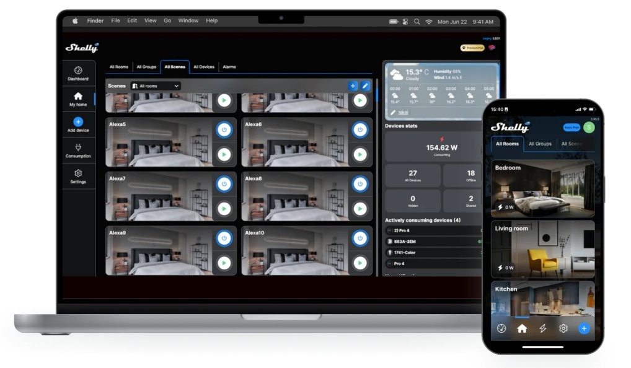Switch to the All Devices tab
The image size is (631, 368).
(204, 67)
